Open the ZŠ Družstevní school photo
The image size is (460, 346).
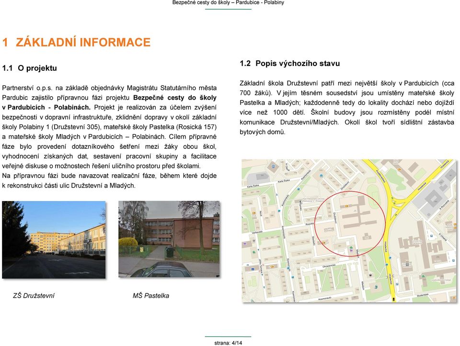click(54, 240)
